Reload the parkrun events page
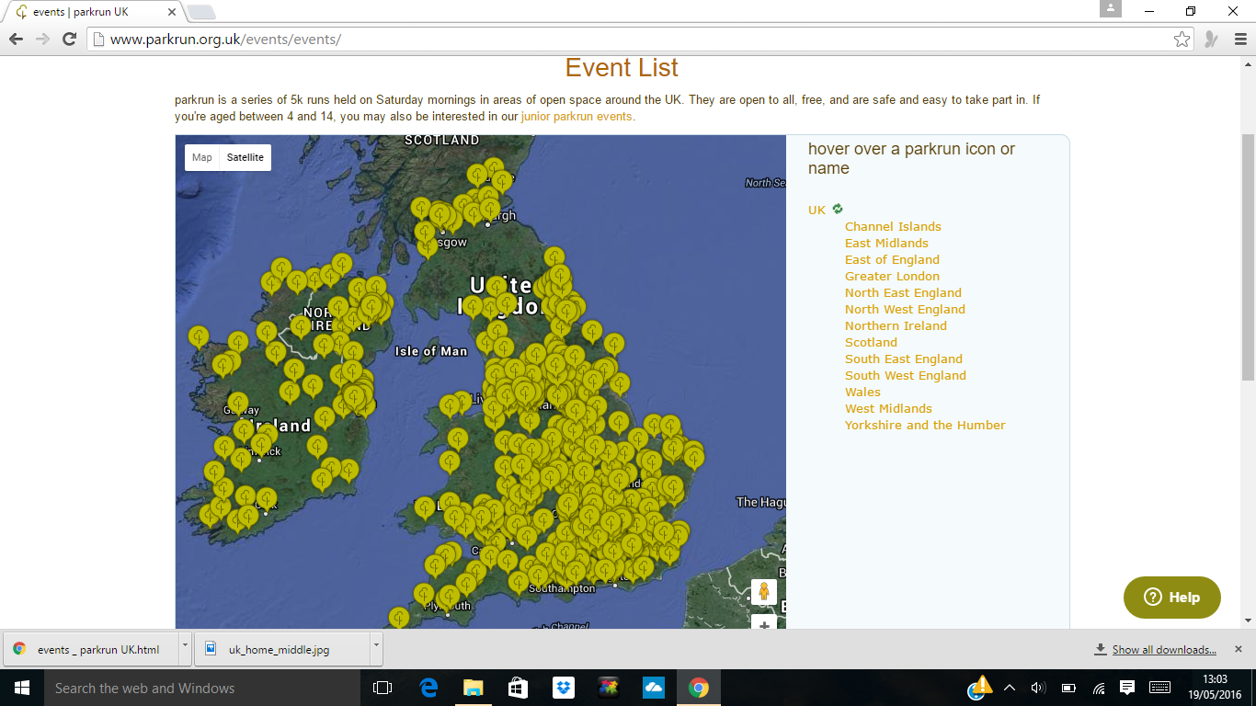 pyautogui.click(x=69, y=39)
